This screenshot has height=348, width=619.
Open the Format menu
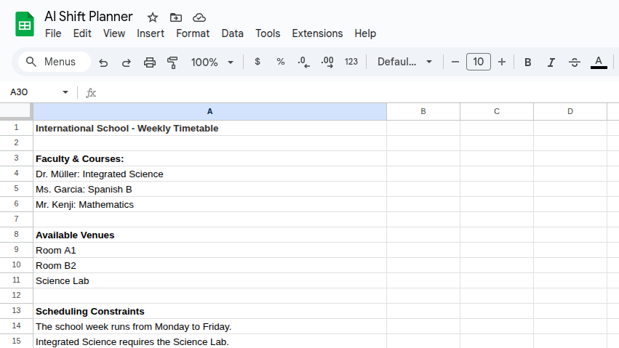click(x=193, y=33)
